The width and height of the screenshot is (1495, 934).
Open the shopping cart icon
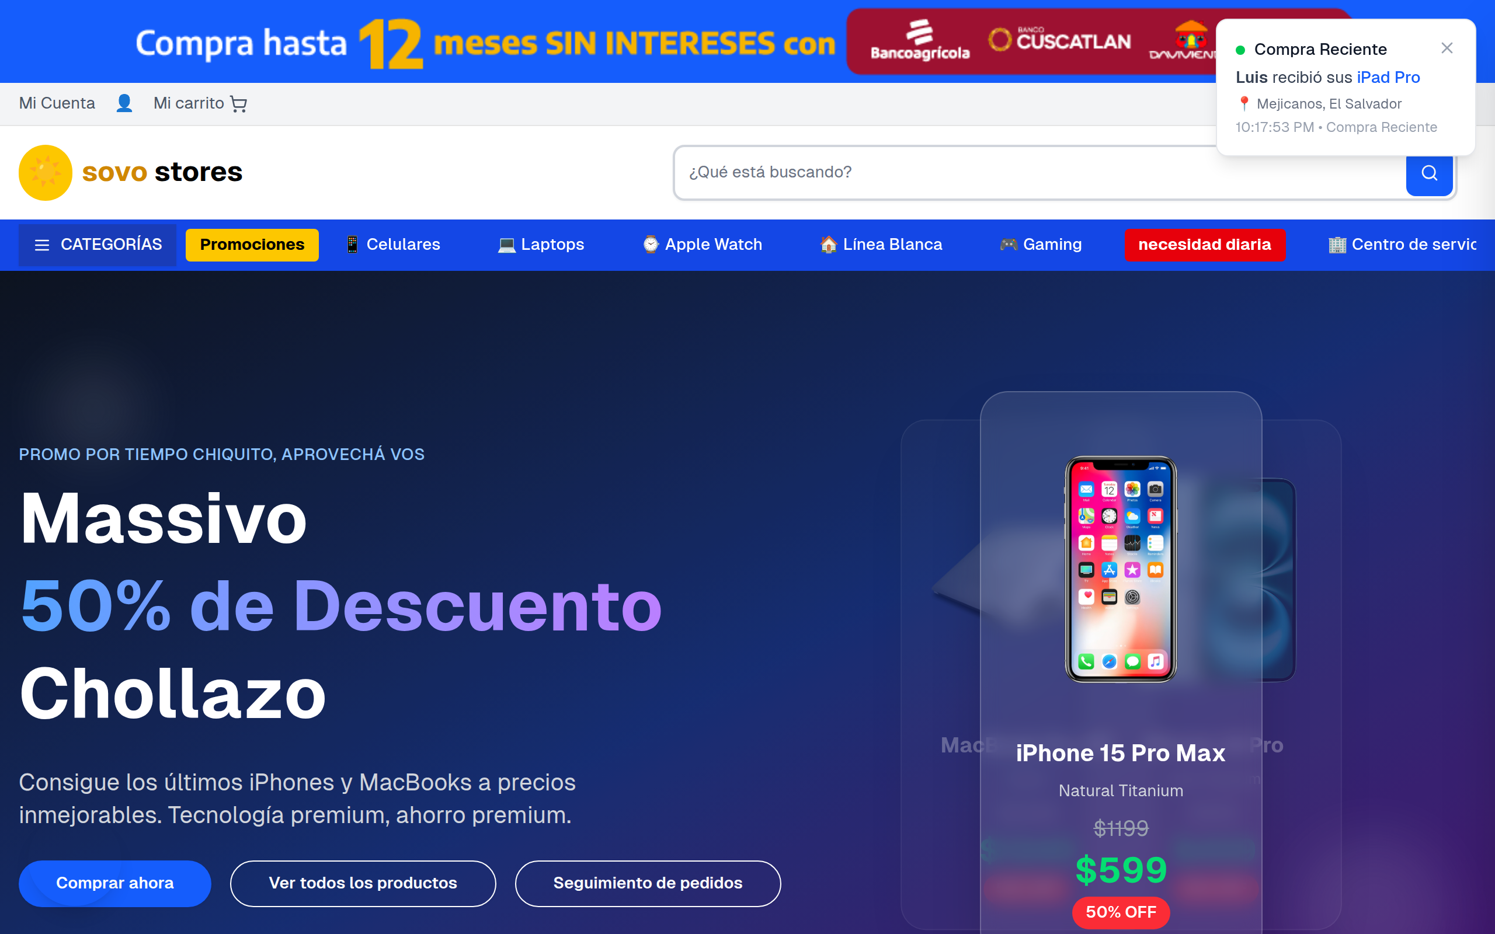click(x=238, y=104)
